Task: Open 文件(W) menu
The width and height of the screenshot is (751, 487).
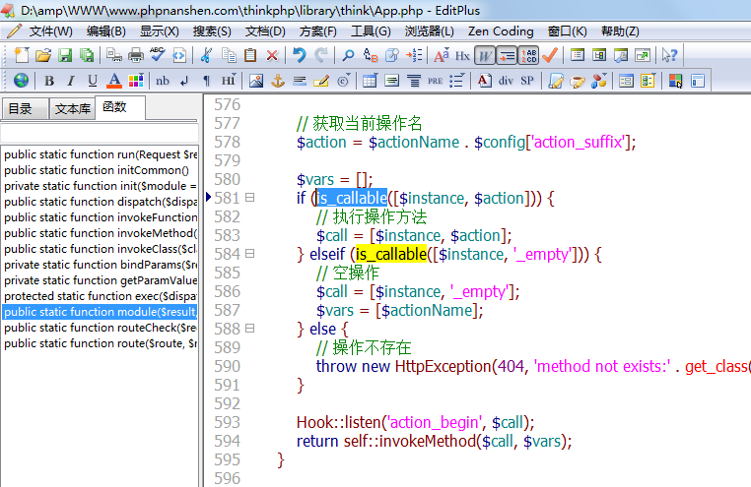Action: point(51,31)
